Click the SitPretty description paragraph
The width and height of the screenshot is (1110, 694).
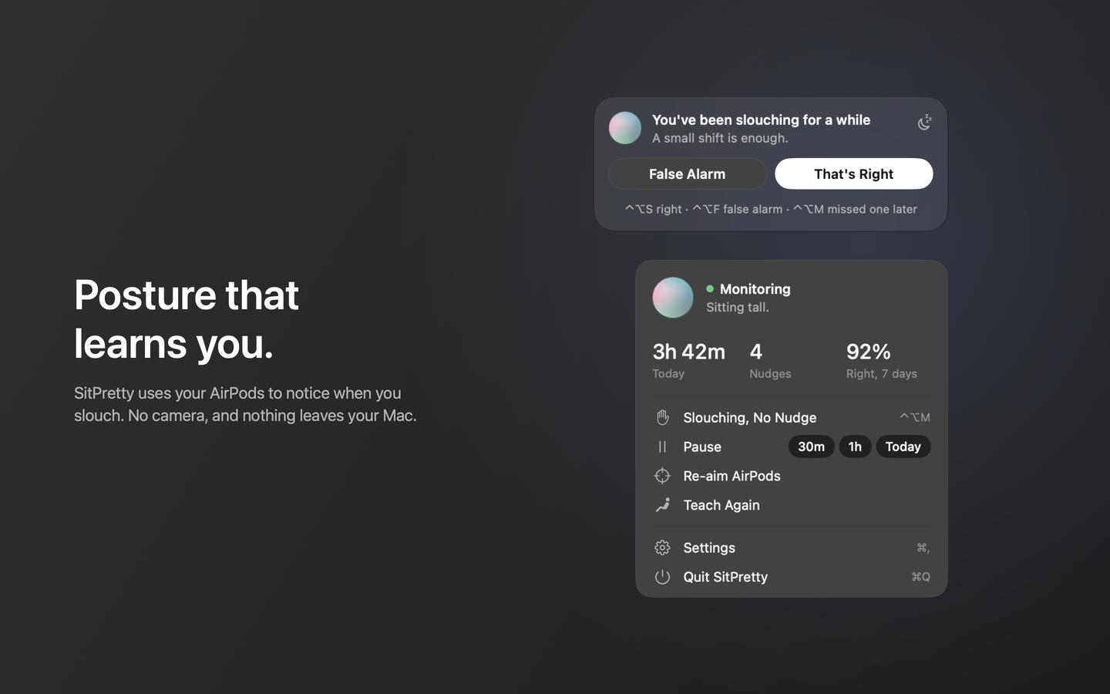pos(245,404)
